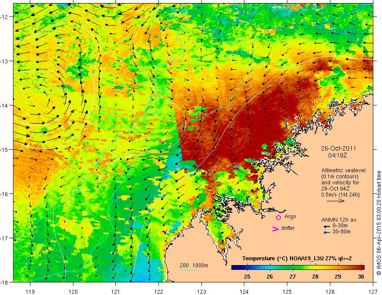
Task: Click the longitude axis label 121
Action: [x=116, y=292]
